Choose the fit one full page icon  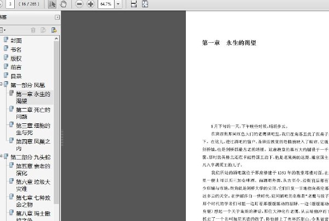click(145, 4)
